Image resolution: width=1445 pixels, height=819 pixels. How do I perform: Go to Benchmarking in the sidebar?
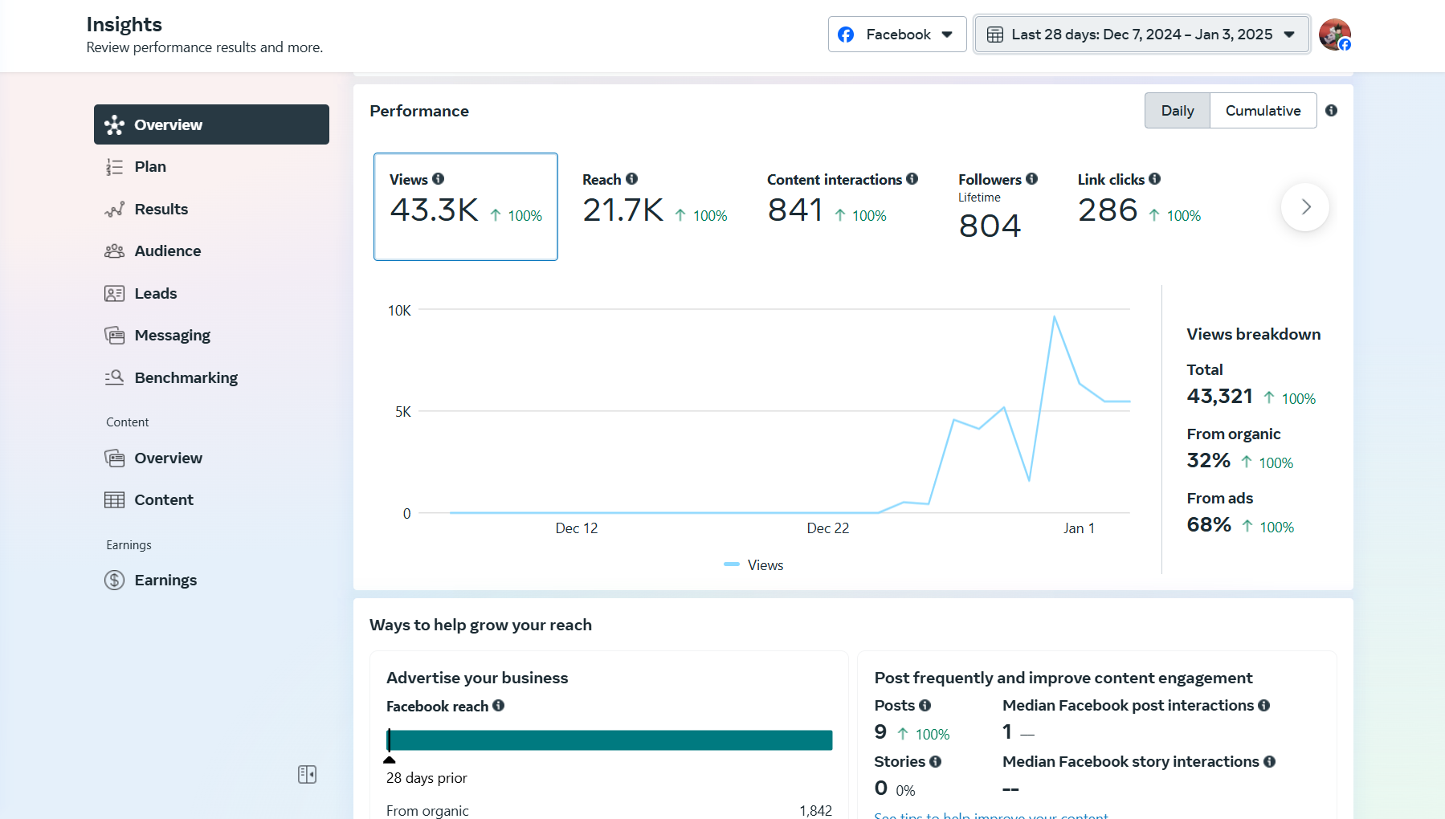click(186, 378)
